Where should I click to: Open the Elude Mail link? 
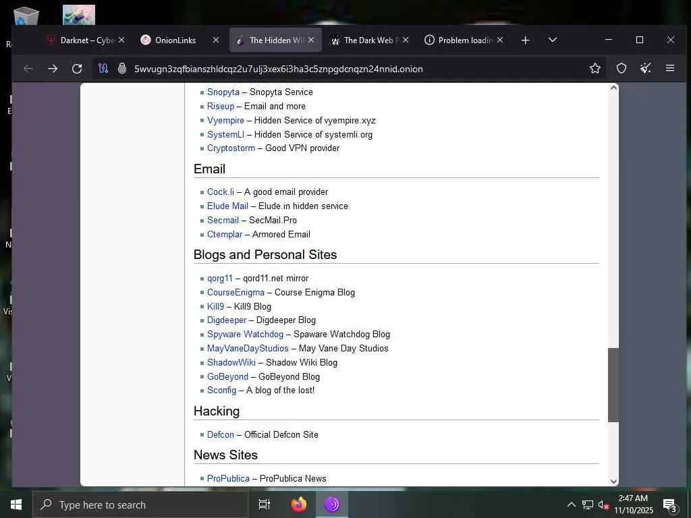click(227, 206)
